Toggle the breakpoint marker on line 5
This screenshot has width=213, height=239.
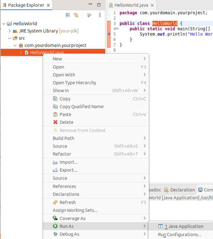click(x=109, y=34)
